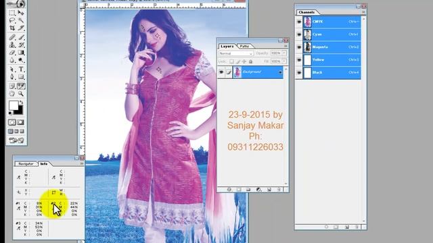
Task: Toggle lock transparent pixels in Layers panel
Action: [x=231, y=61]
